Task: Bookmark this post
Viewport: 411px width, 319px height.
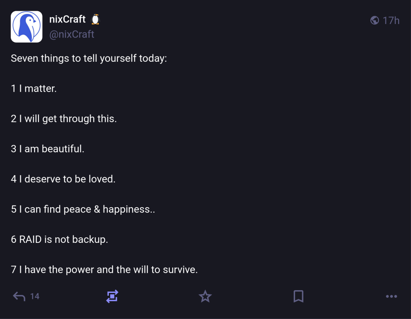Action: click(298, 297)
